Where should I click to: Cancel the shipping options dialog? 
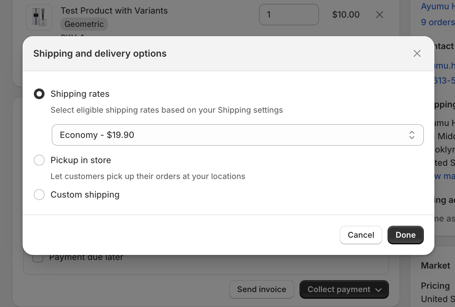pyautogui.click(x=361, y=235)
